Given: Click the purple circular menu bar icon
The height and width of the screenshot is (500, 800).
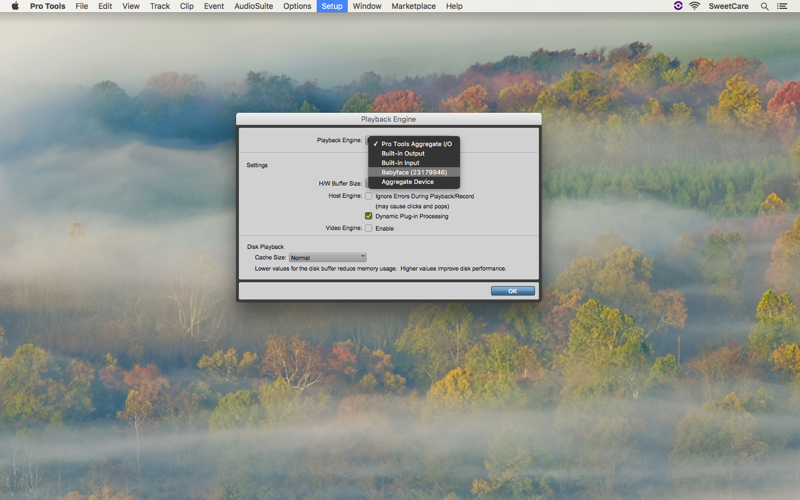Looking at the screenshot, I should click(678, 6).
